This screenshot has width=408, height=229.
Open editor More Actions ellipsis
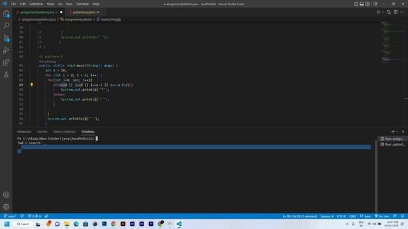(x=402, y=12)
